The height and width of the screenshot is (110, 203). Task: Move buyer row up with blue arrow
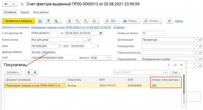(29, 72)
